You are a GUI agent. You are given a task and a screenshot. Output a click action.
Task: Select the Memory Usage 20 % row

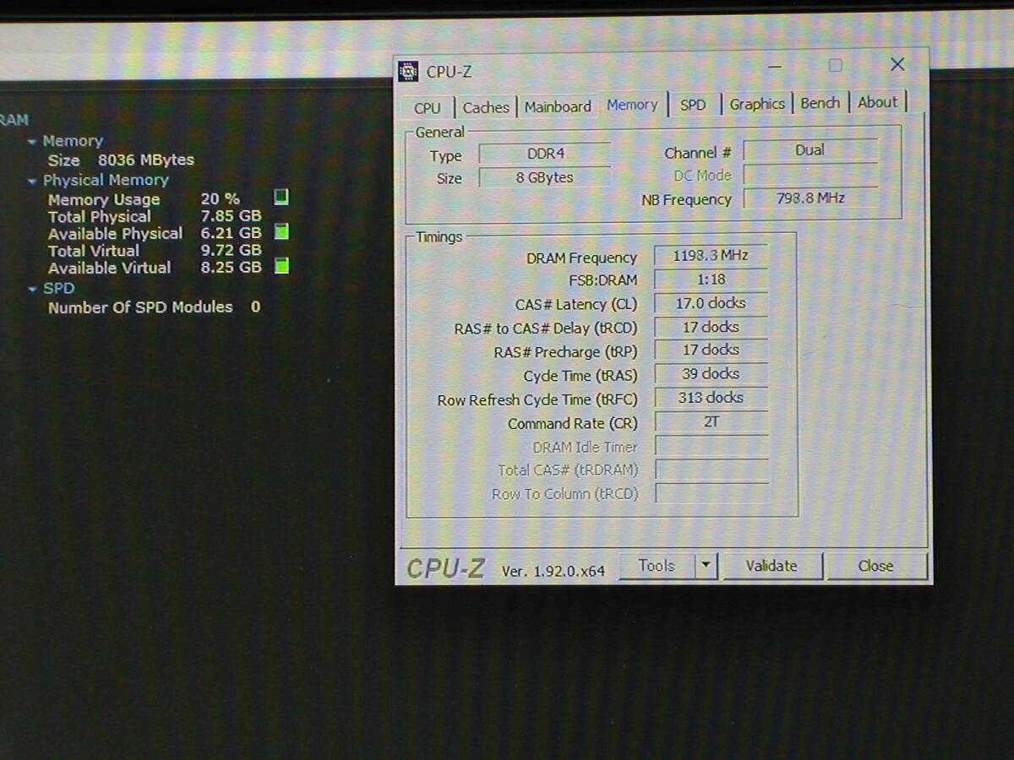pos(144,199)
